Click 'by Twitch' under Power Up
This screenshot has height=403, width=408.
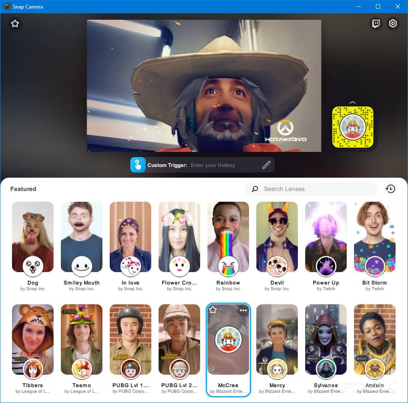click(326, 289)
